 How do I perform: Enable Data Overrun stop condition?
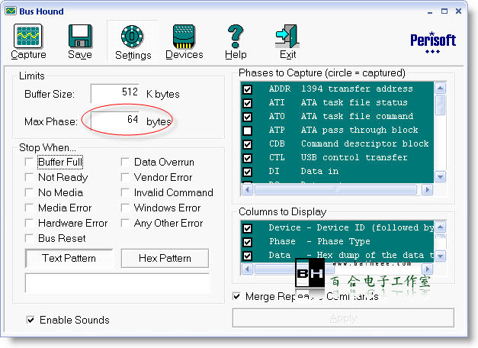125,162
